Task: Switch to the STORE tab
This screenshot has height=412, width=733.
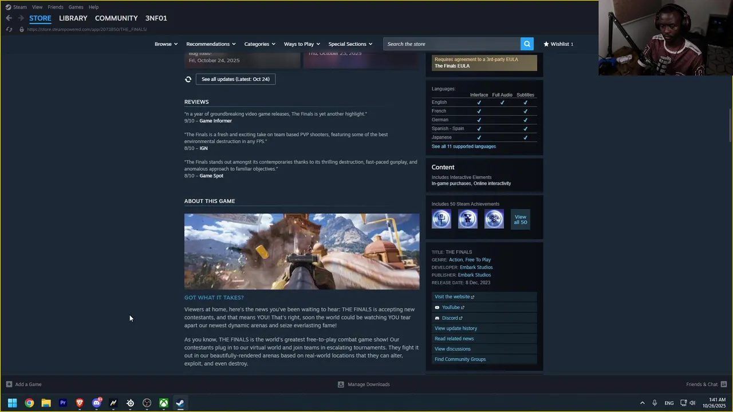Action: pos(40,18)
